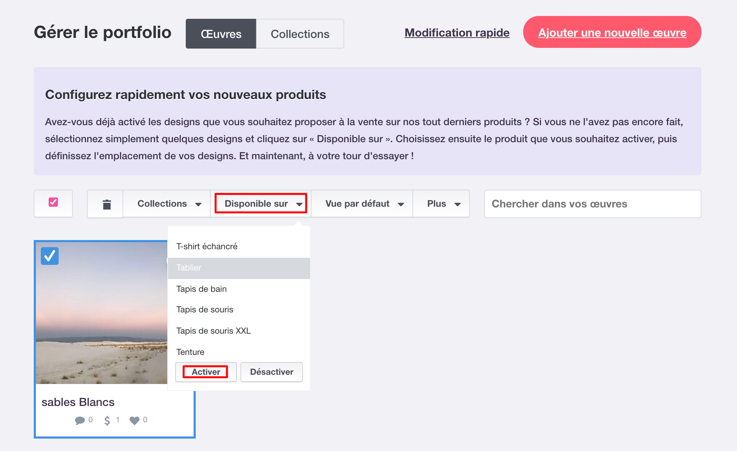Collapse the Disponible sur dropdown
Image resolution: width=737 pixels, height=451 pixels.
[x=260, y=203]
